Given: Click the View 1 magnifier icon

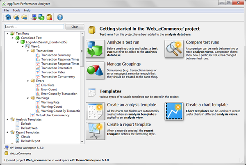Looking at the screenshot, I should pyautogui.click(x=27, y=46).
